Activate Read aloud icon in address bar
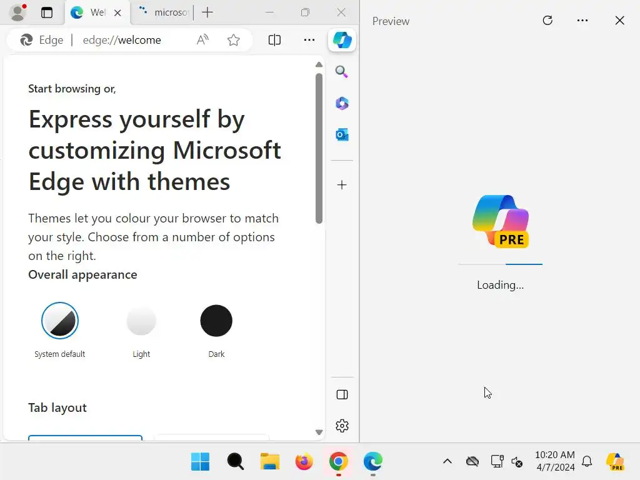 (202, 40)
